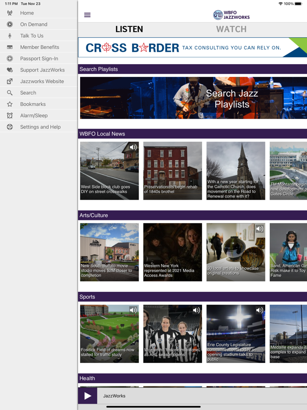Open Support JazzWorks menu item

(42, 70)
